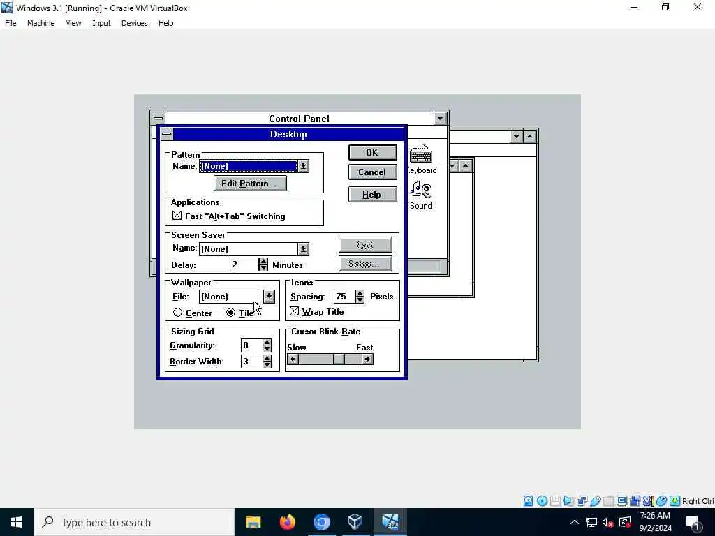This screenshot has height=536, width=715.
Task: Click the muted volume tray icon
Action: (607, 522)
